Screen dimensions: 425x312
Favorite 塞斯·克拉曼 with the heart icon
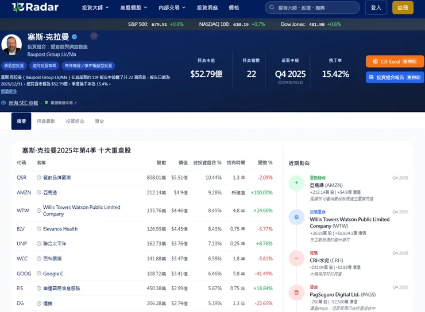click(x=94, y=36)
